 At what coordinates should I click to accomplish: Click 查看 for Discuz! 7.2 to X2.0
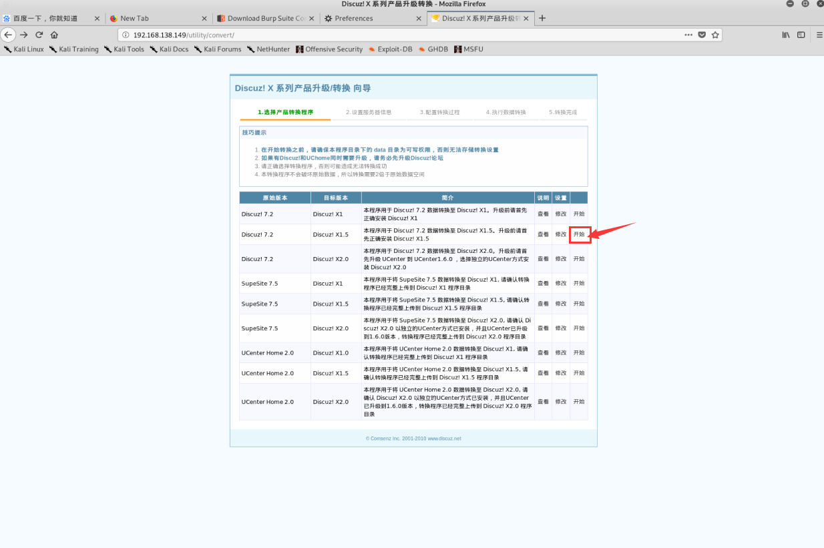544,259
